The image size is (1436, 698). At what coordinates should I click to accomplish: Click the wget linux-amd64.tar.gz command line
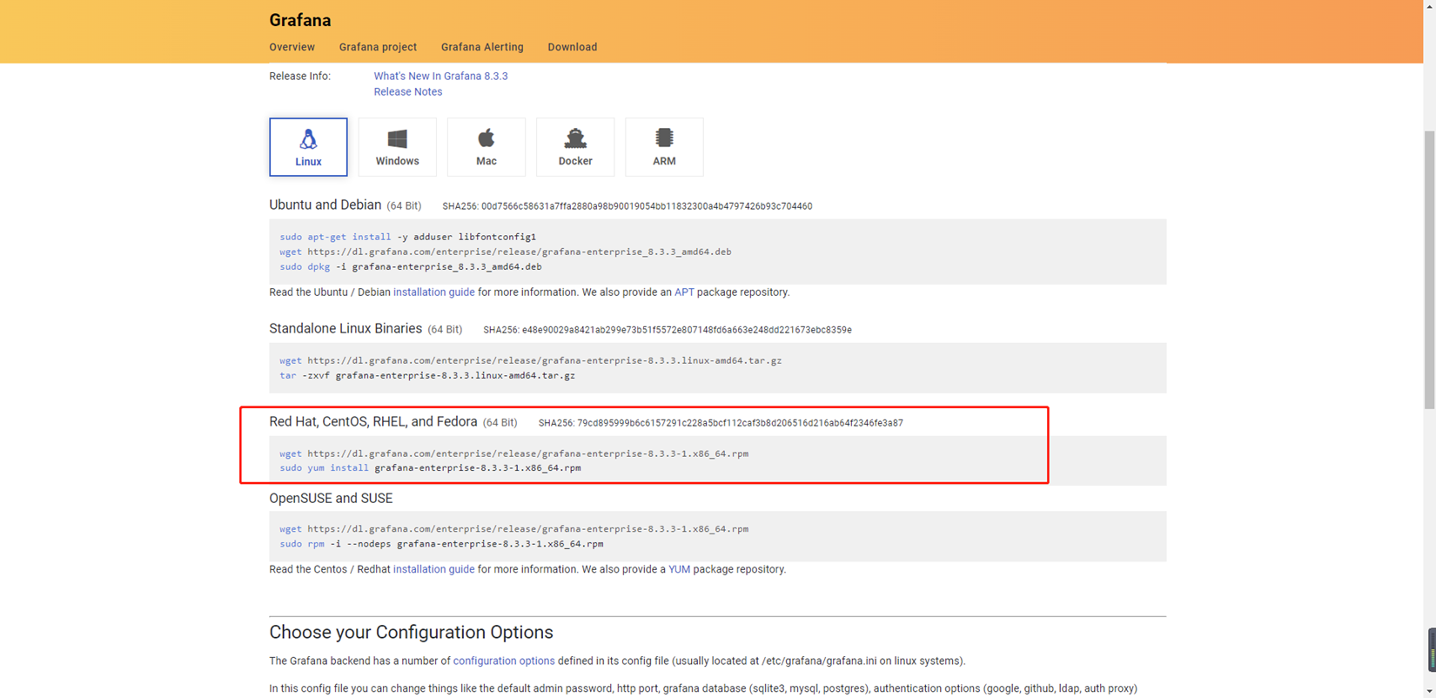point(531,360)
